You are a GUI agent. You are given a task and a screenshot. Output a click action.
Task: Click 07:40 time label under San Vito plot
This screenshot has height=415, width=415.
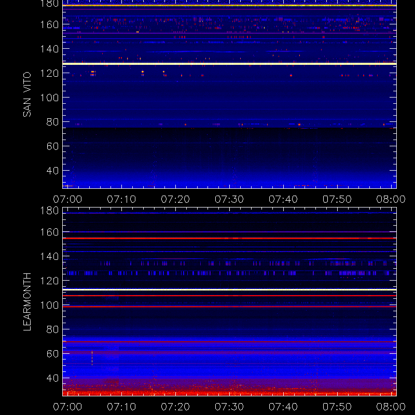click(283, 199)
